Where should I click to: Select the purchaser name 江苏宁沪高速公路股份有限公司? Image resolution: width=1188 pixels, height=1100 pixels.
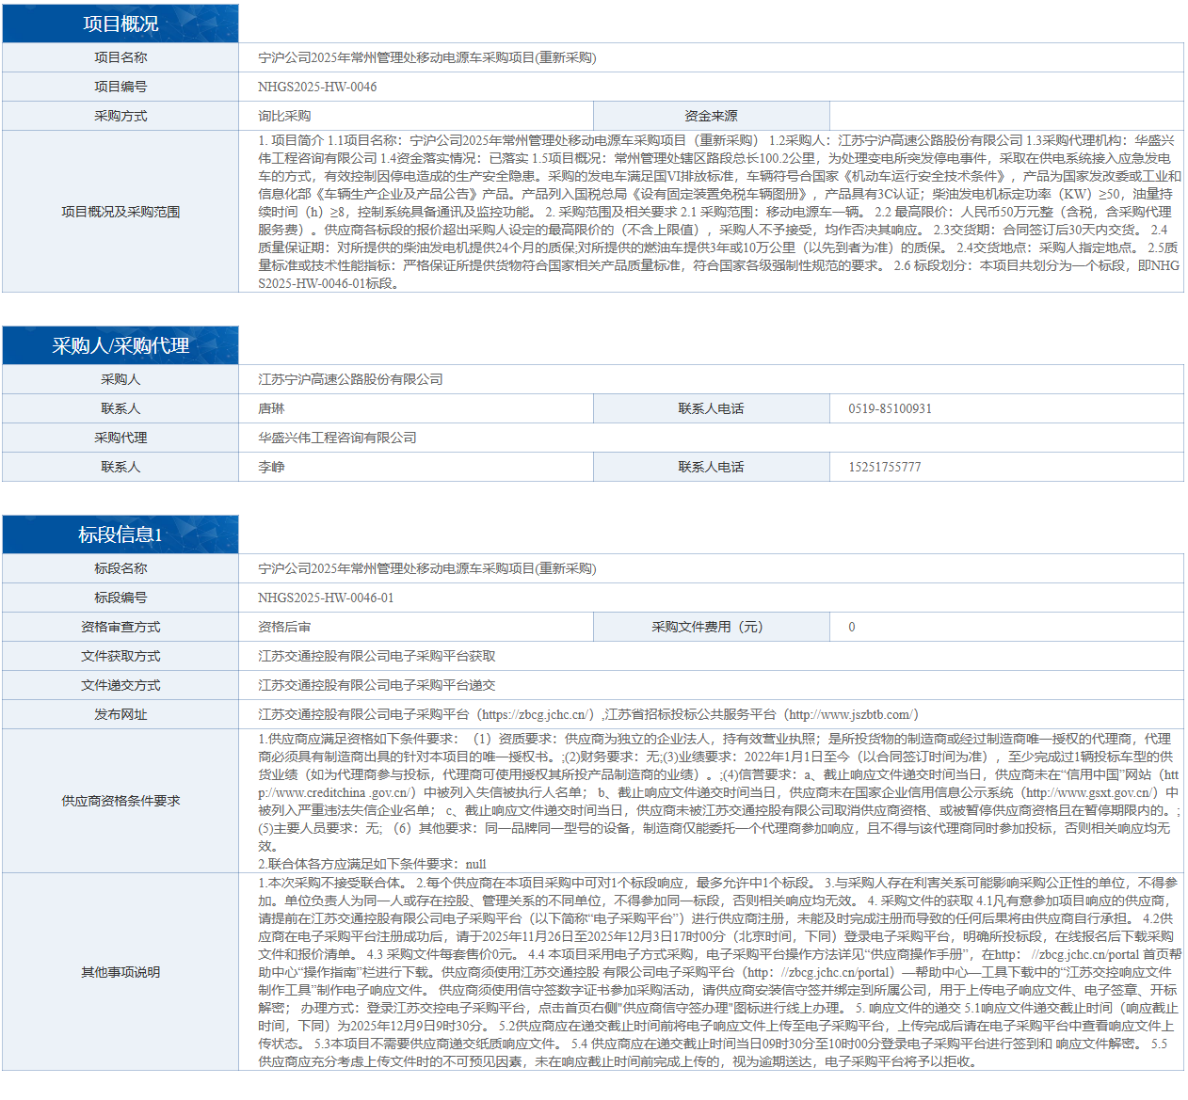(x=350, y=380)
